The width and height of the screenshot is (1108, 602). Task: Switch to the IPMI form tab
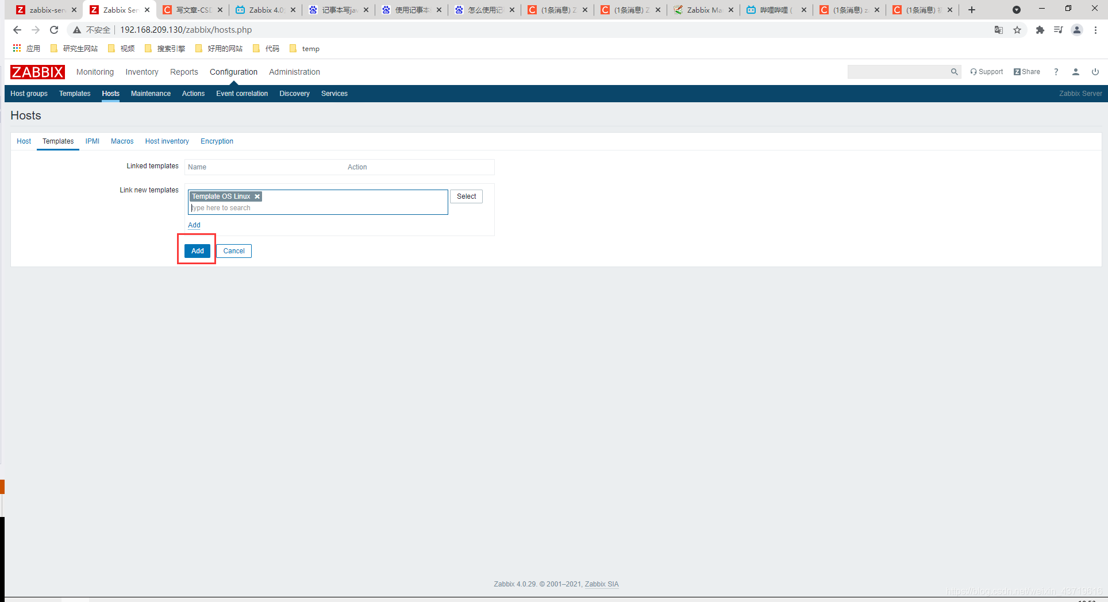tap(93, 141)
